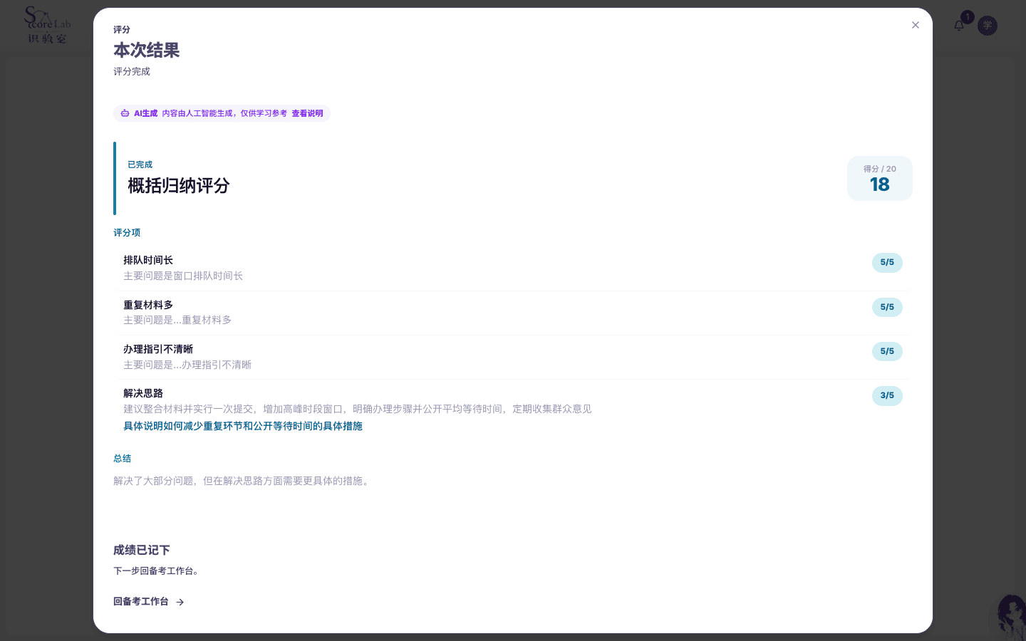Click the ScoreLab logo in the header
The image size is (1026, 641).
(48, 25)
